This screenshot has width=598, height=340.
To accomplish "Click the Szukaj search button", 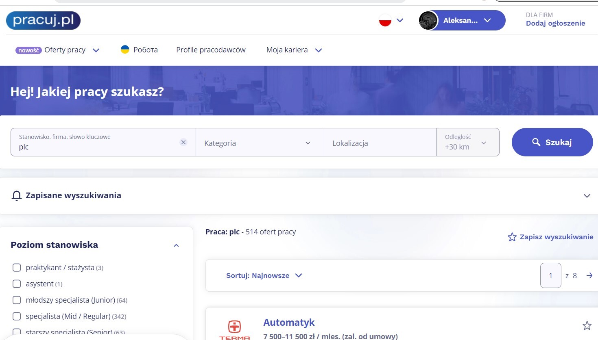I will pos(552,142).
